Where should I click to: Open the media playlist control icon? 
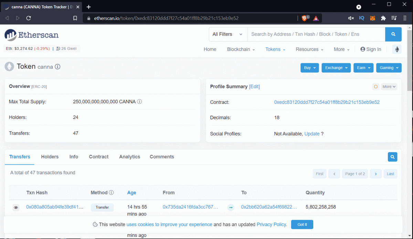tap(394, 18)
